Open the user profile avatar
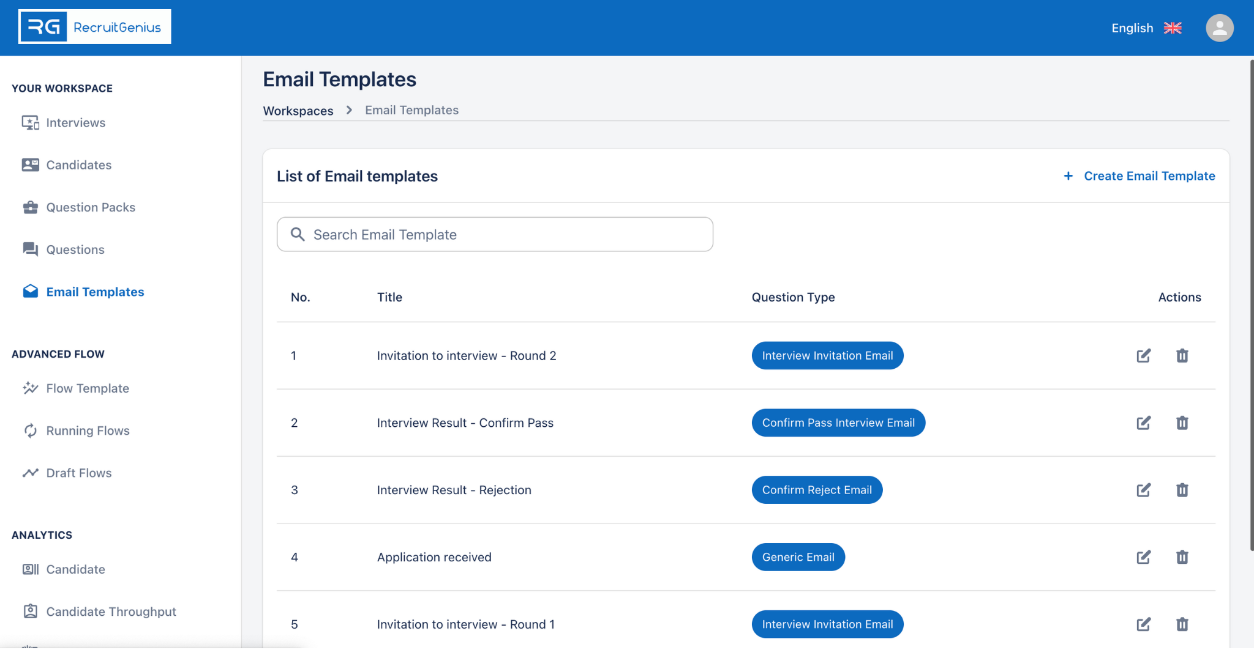Viewport: 1254px width, 669px height. click(x=1219, y=28)
